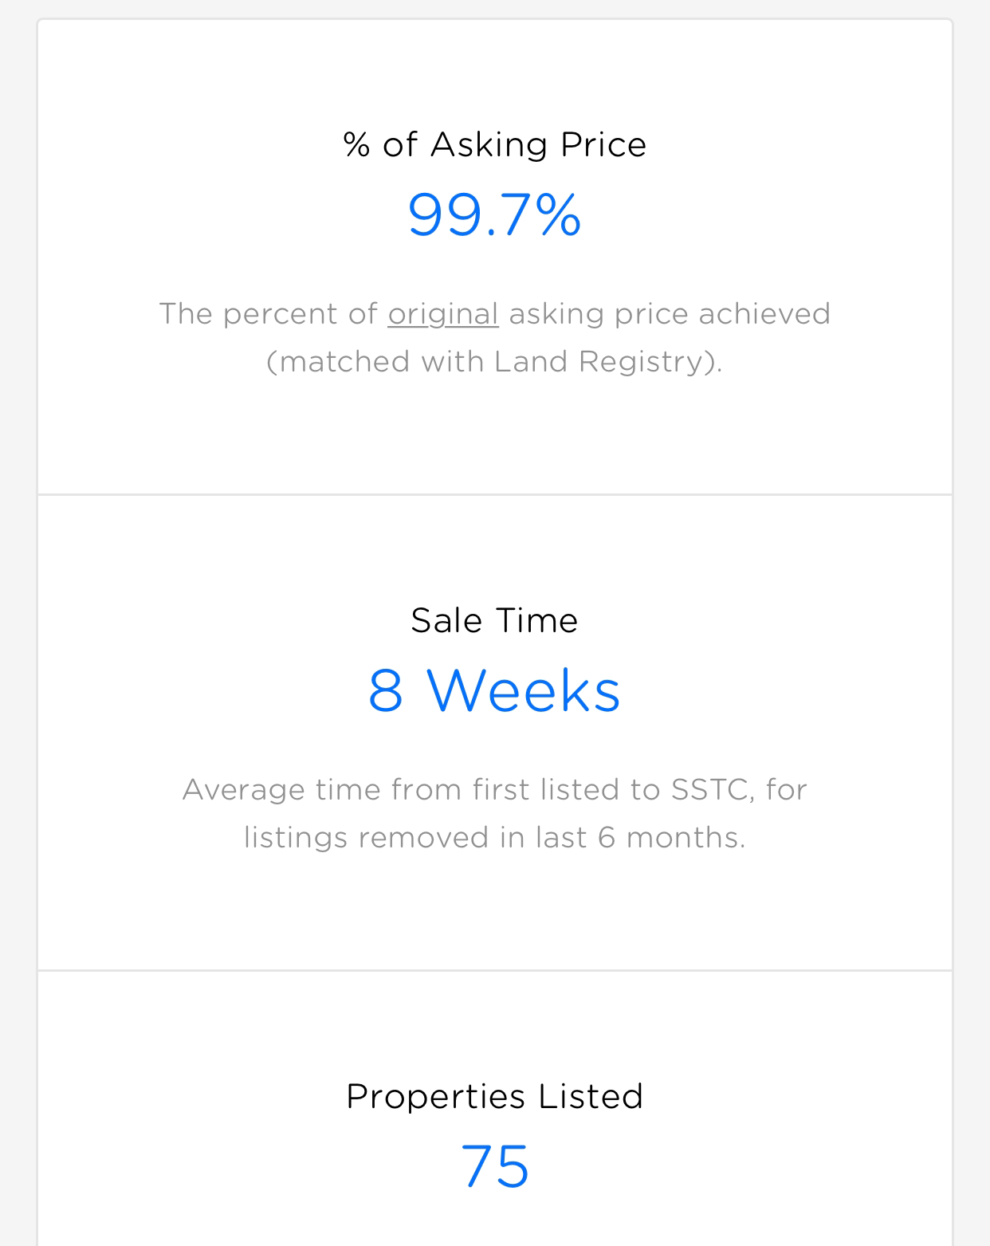Screen dimensions: 990x1246
Task: Select the 99.7% value
Action: pos(494,214)
